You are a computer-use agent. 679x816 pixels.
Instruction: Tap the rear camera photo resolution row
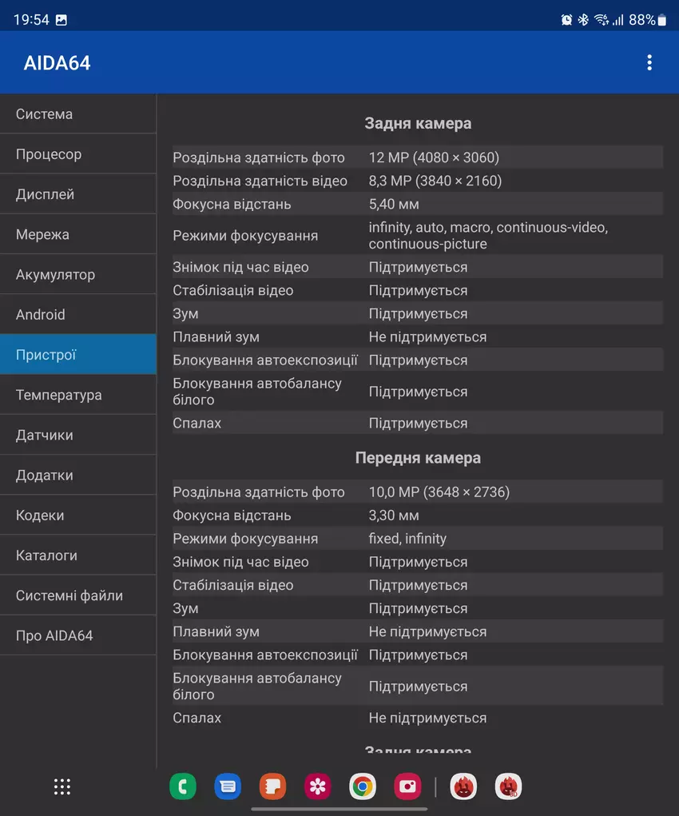pyautogui.click(x=417, y=157)
